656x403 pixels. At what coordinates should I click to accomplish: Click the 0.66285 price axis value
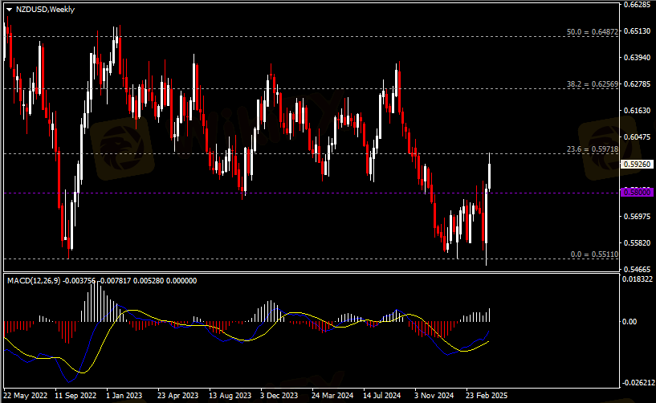[638, 5]
